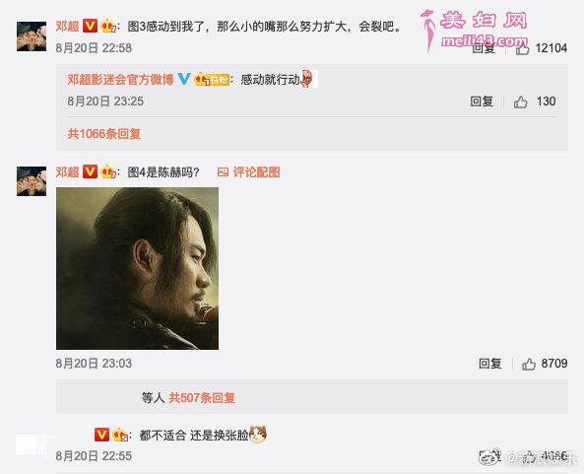This screenshot has height=474, width=584.
Task: Open the 评论配图 link
Action: click(x=256, y=172)
